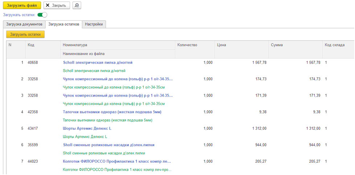Select the price cell 9,38
Viewport: 355px width, 175px height.
[263, 112]
